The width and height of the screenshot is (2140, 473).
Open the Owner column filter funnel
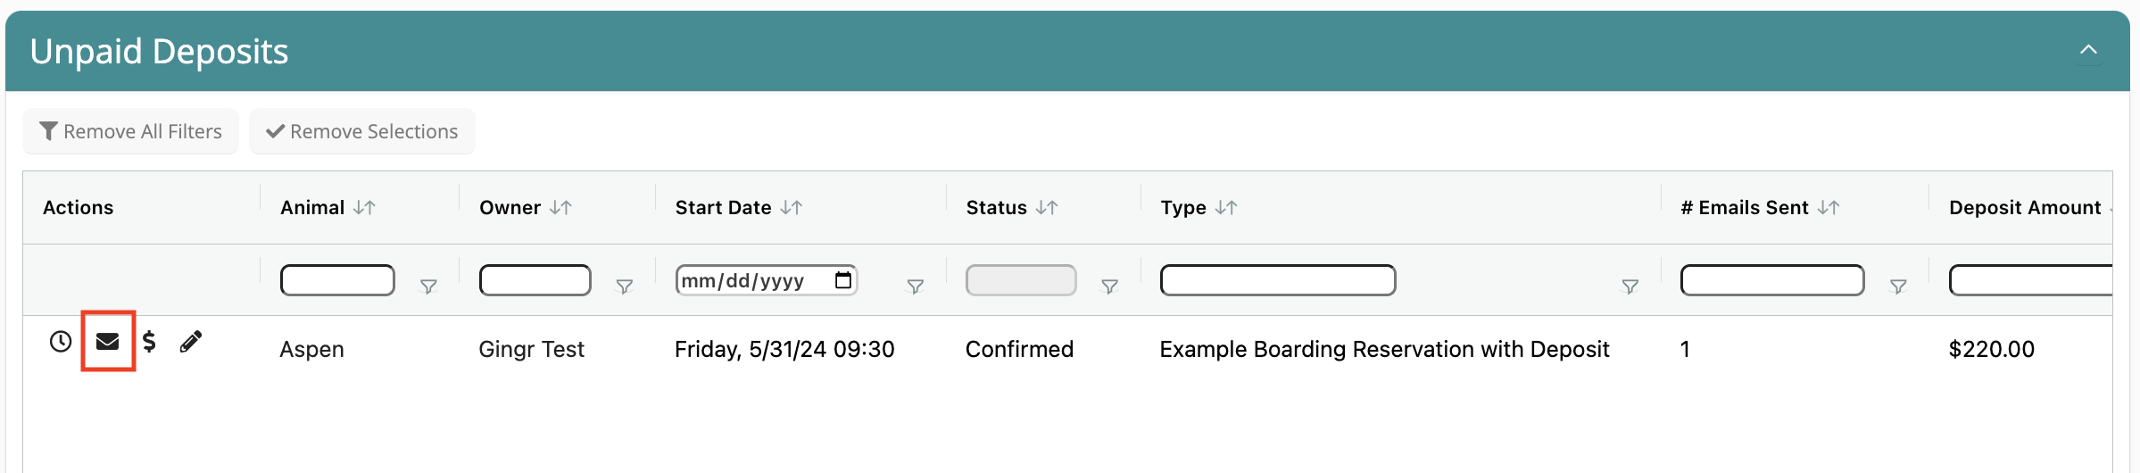tap(625, 286)
